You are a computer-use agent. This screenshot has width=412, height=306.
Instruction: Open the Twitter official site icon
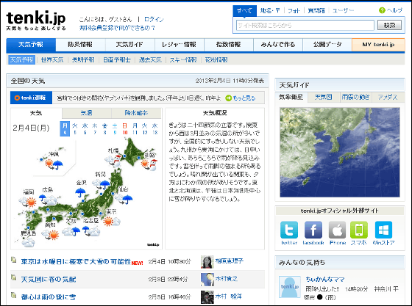[x=289, y=230]
